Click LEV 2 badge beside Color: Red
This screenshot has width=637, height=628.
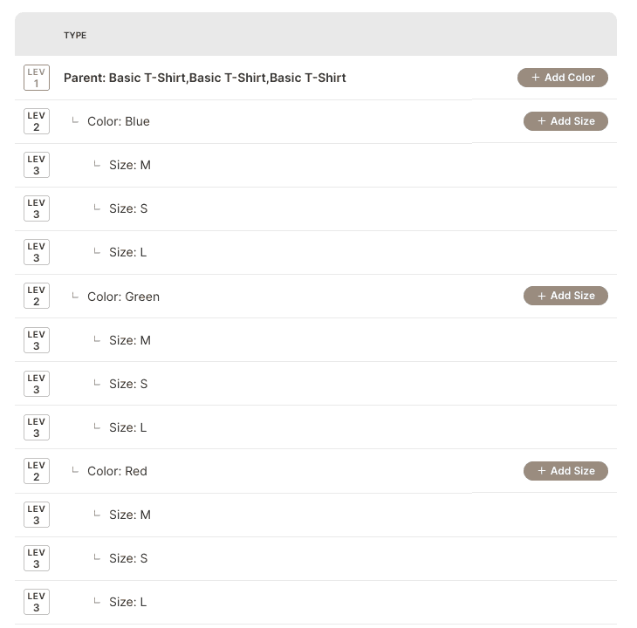pyautogui.click(x=37, y=471)
